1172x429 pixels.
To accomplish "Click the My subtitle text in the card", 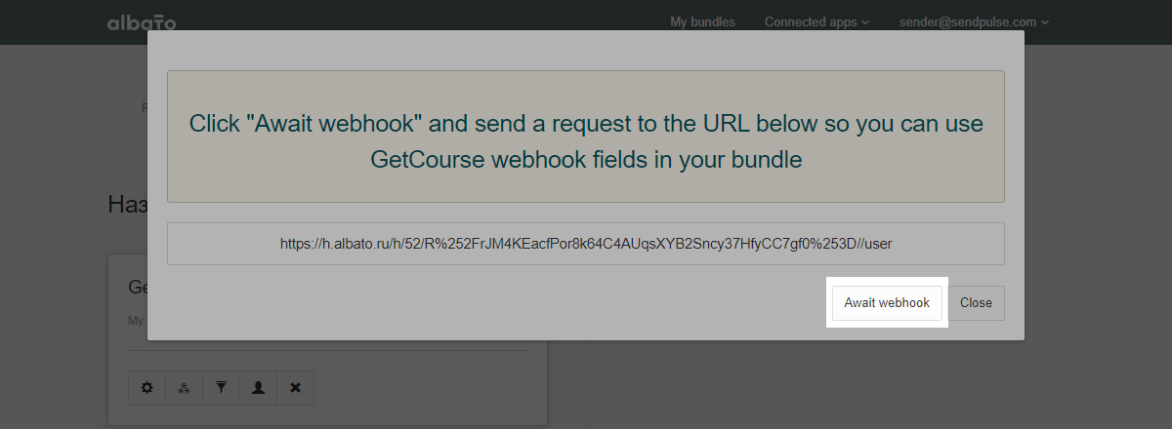I will (136, 320).
